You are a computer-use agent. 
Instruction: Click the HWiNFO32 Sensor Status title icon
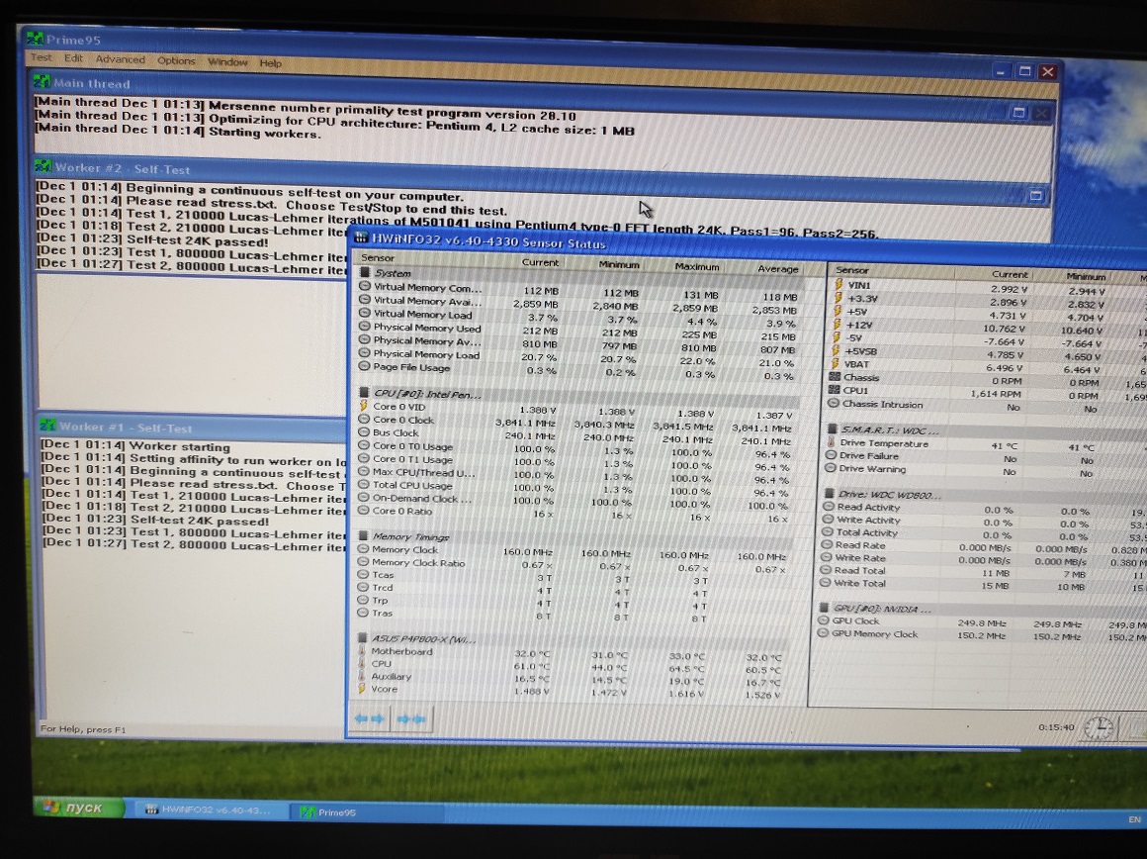pyautogui.click(x=361, y=238)
